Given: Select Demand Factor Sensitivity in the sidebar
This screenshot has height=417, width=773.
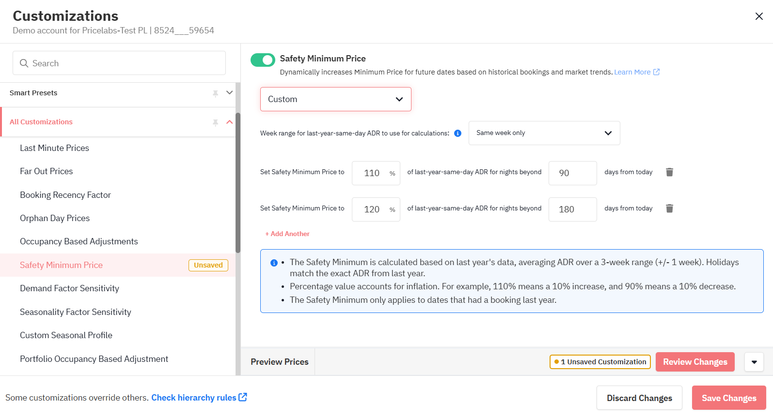Looking at the screenshot, I should [69, 288].
